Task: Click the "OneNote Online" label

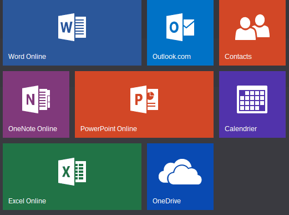Action: tap(33, 129)
